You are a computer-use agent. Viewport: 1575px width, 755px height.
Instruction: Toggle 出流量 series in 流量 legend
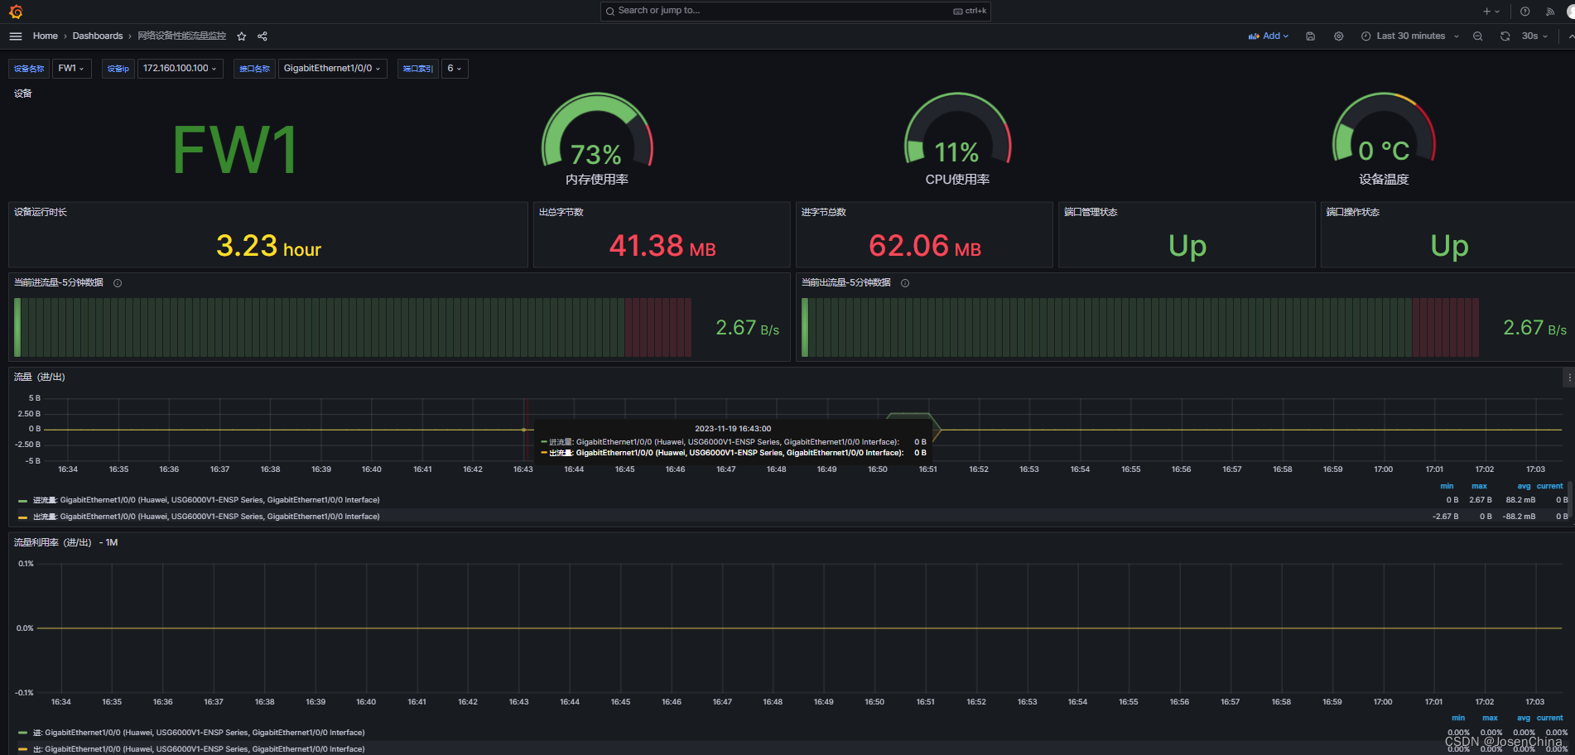[x=206, y=517]
